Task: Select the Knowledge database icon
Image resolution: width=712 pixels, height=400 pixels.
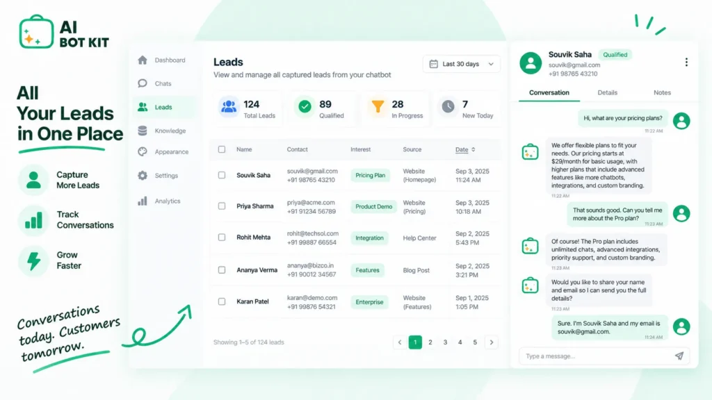Action: coord(143,131)
